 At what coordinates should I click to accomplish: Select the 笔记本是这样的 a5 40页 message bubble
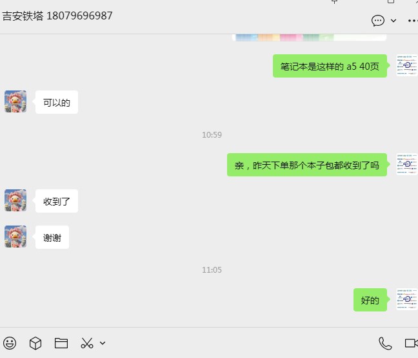pyautogui.click(x=330, y=66)
